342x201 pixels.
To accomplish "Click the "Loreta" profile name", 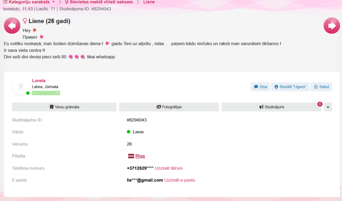I will (39, 81).
